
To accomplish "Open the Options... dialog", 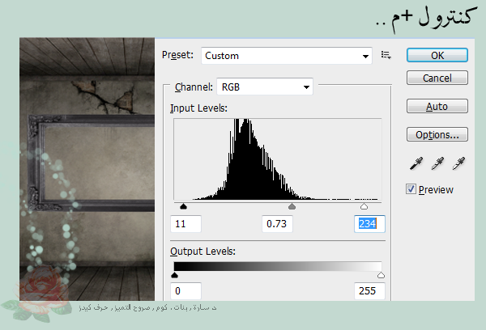I will 437,134.
